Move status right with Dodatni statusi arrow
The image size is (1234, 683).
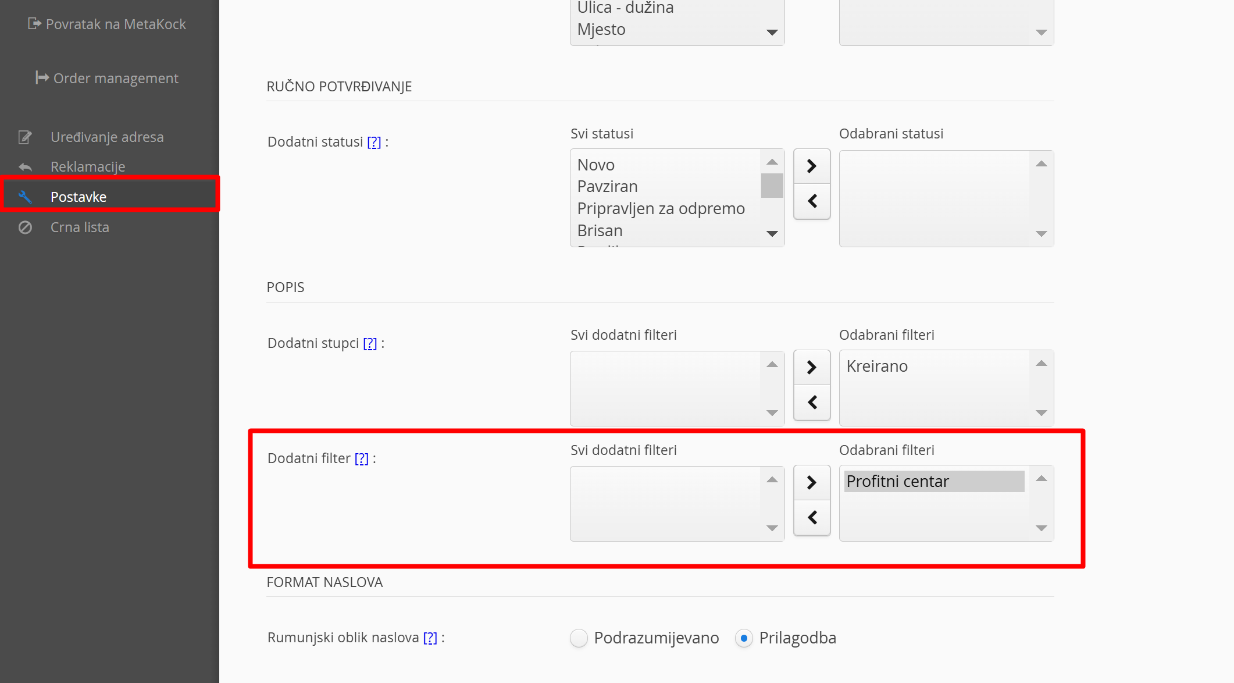812,166
